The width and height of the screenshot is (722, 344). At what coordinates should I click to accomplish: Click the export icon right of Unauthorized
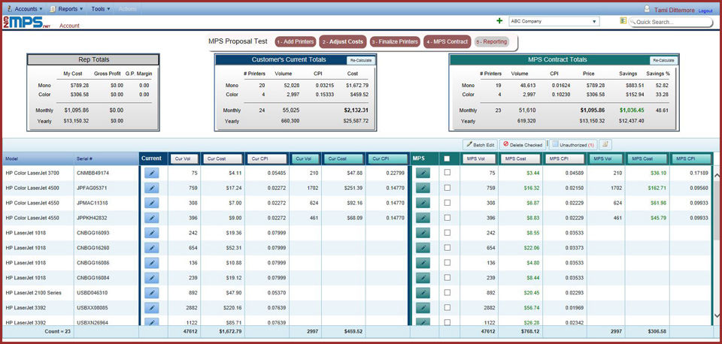point(605,143)
